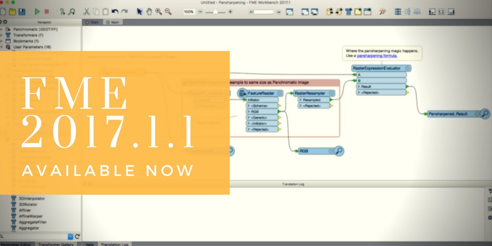Choose Affiner in transformer list
The height and width of the screenshot is (246, 492).
coord(25,210)
